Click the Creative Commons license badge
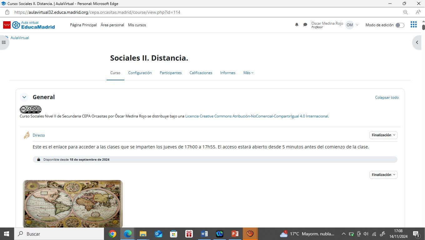425x240 pixels. tap(30, 109)
